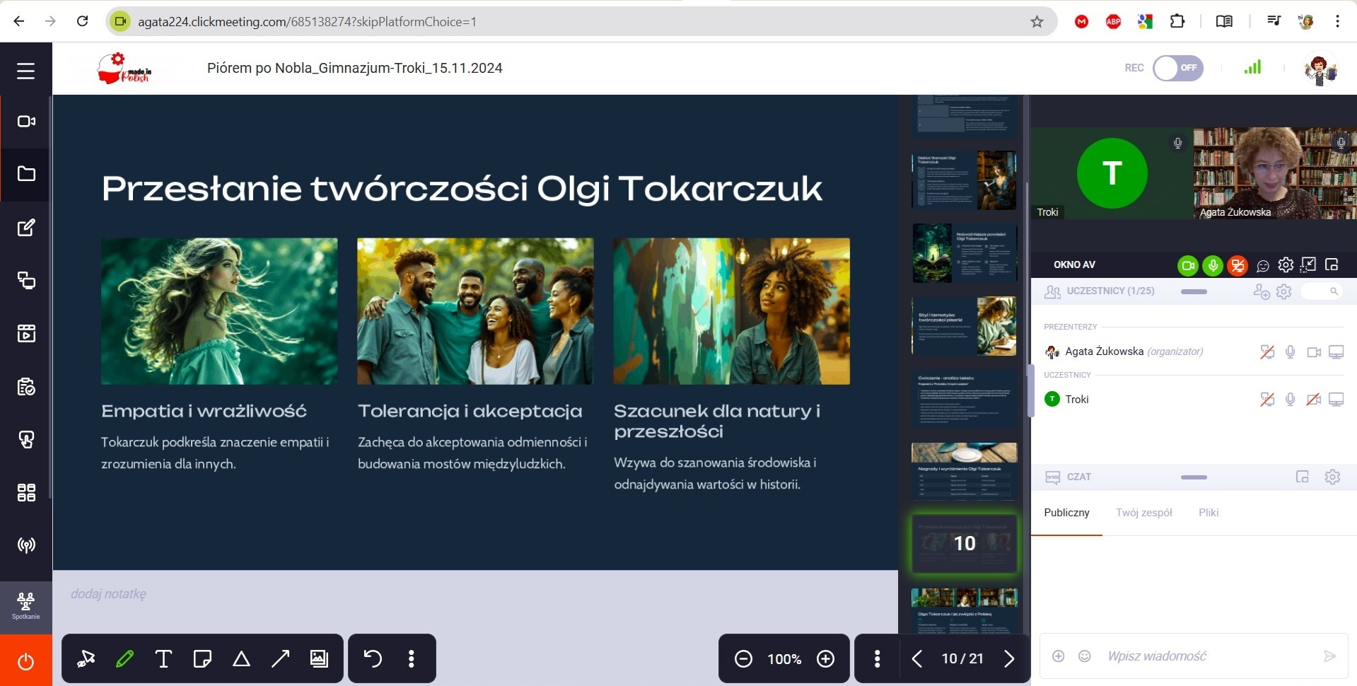Open the whiteboard edit icon in sidebar
Viewport: 1357px width, 686px height.
(26, 228)
